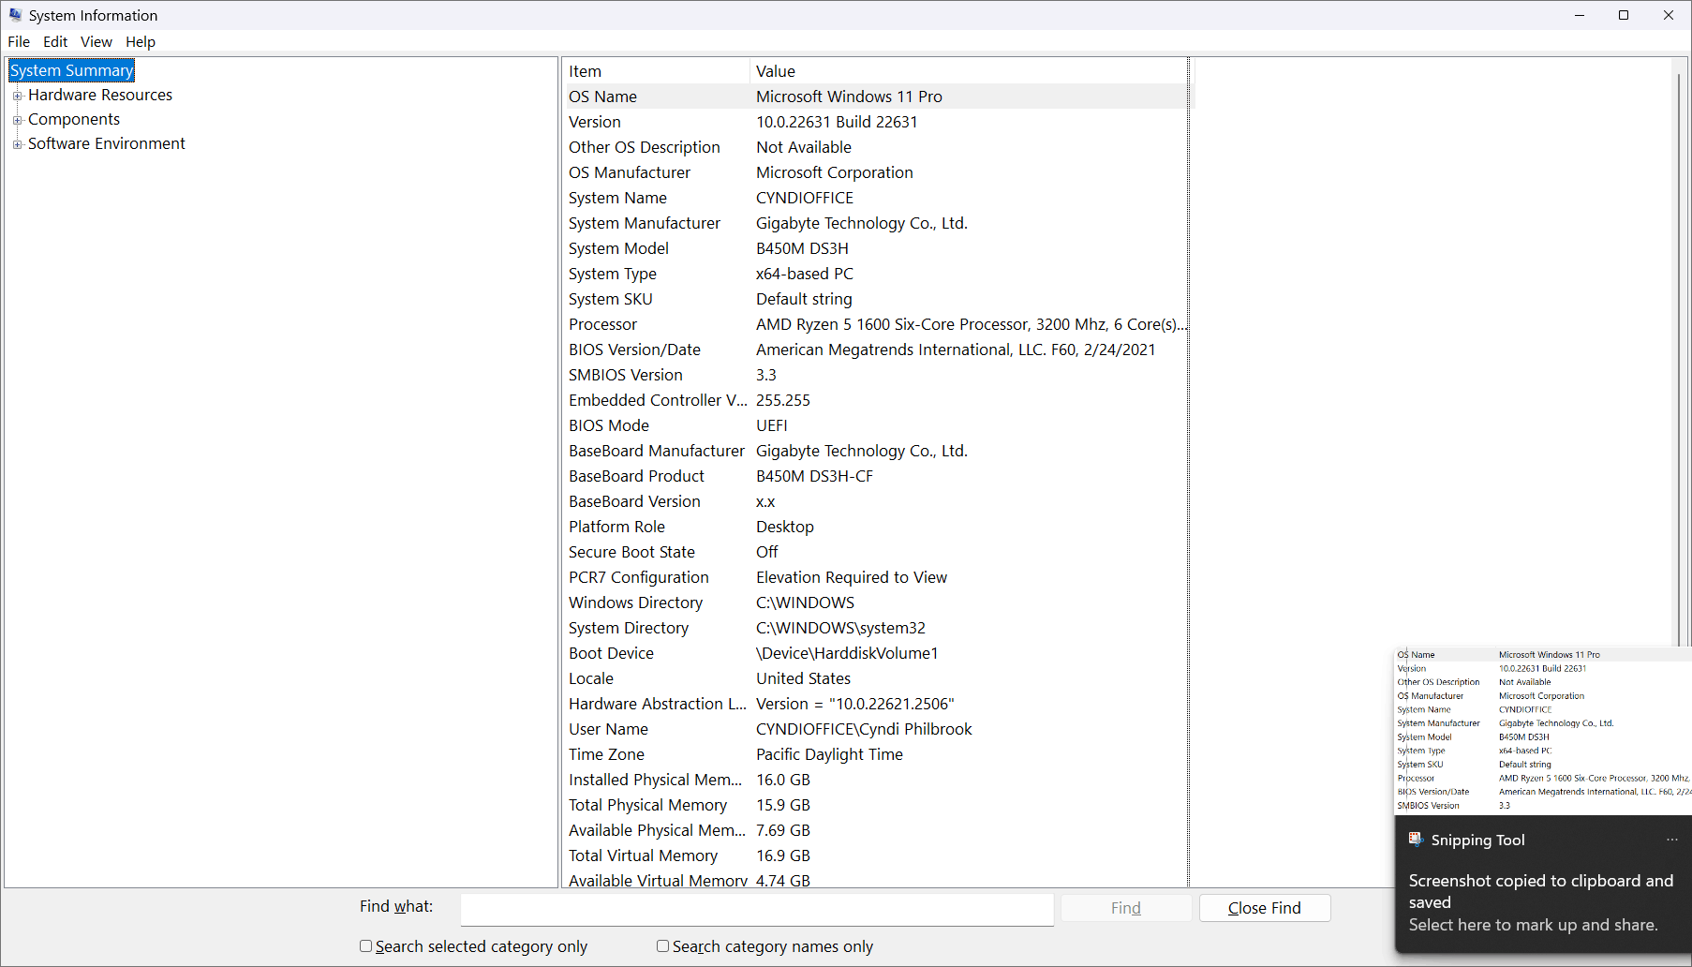Select the Other OS Description row
Viewport: 1692px width, 967px height.
click(876, 147)
